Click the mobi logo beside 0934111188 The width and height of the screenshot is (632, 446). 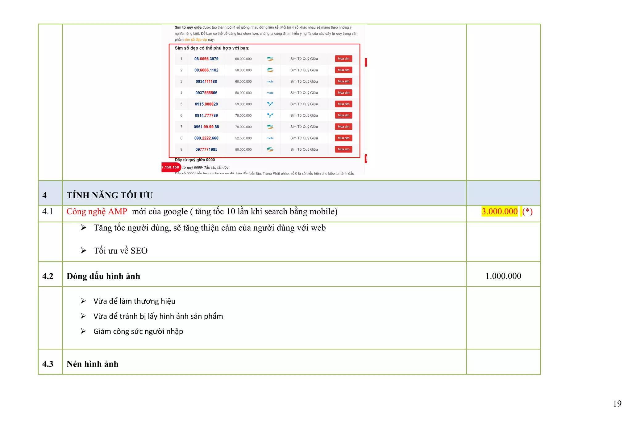coord(270,82)
